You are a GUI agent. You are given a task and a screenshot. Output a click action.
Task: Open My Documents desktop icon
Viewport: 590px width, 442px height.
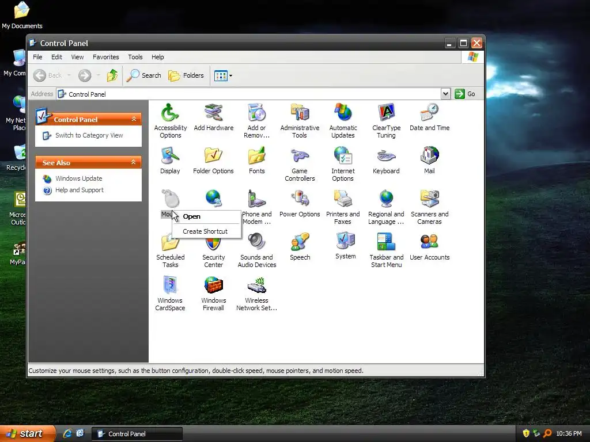(x=22, y=15)
